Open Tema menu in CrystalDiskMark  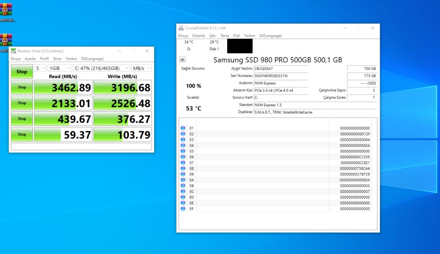[x=57, y=59]
